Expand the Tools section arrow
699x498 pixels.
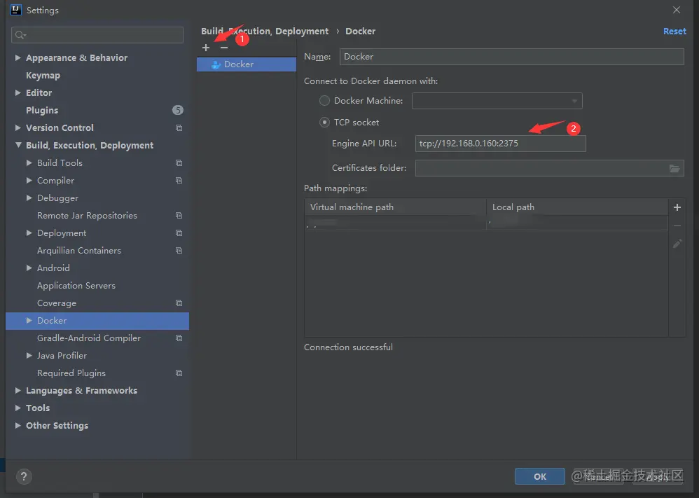pyautogui.click(x=18, y=408)
